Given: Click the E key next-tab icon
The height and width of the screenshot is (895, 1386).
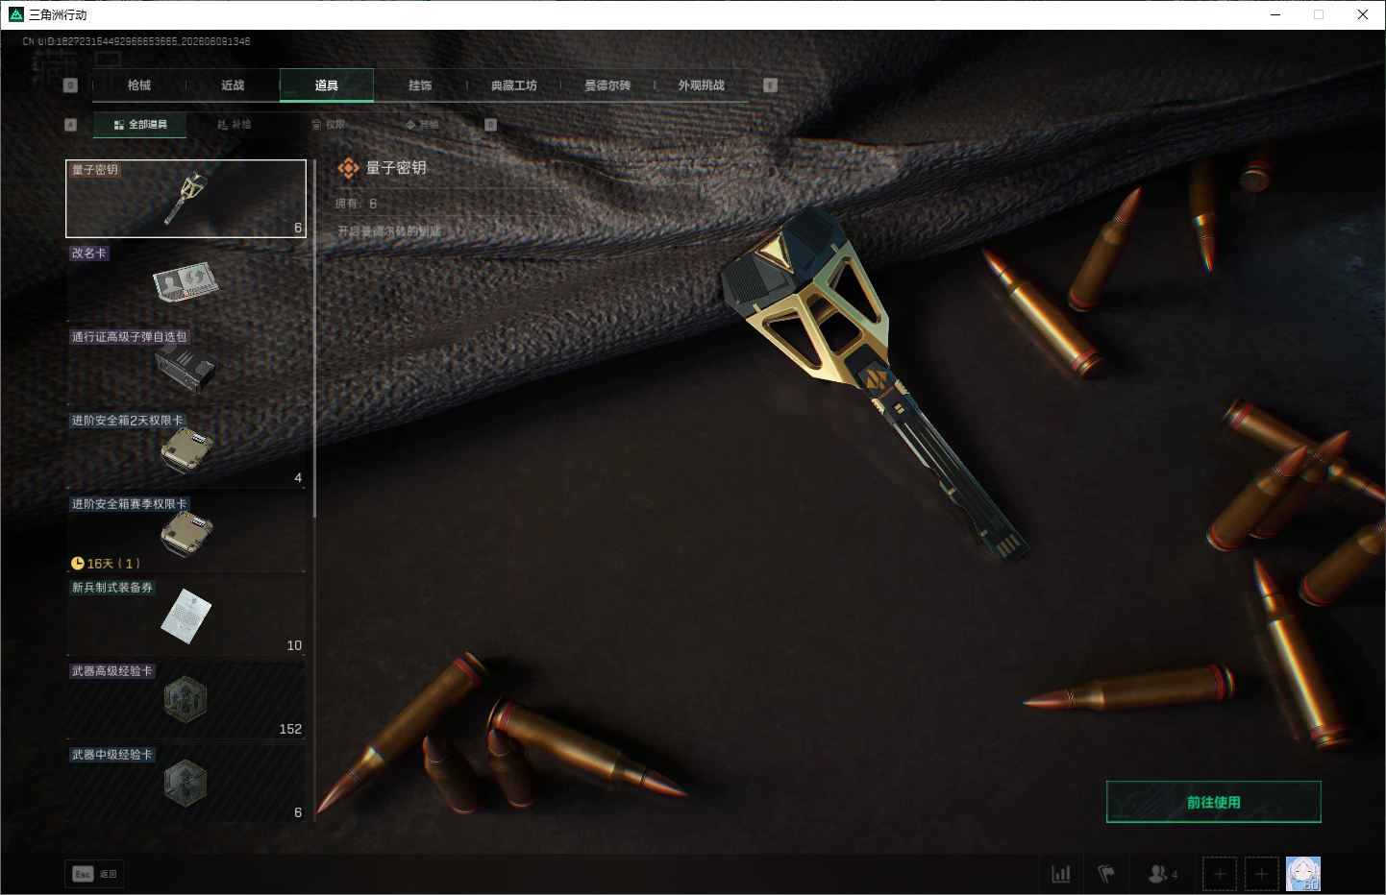Looking at the screenshot, I should click(770, 85).
